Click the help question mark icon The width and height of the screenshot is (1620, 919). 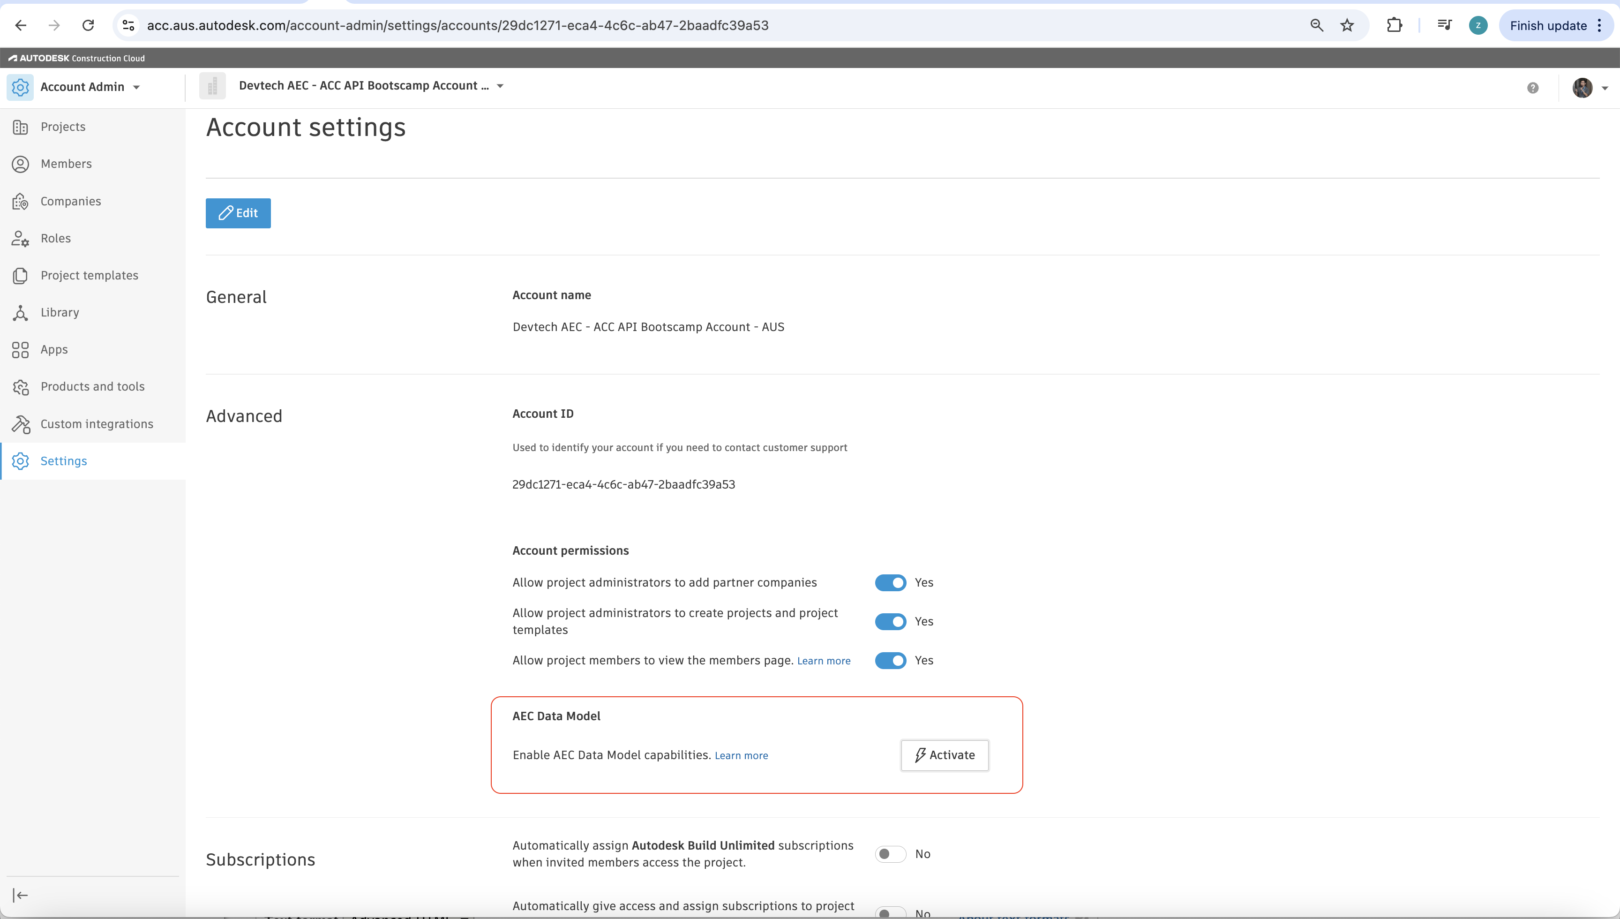[x=1533, y=87]
